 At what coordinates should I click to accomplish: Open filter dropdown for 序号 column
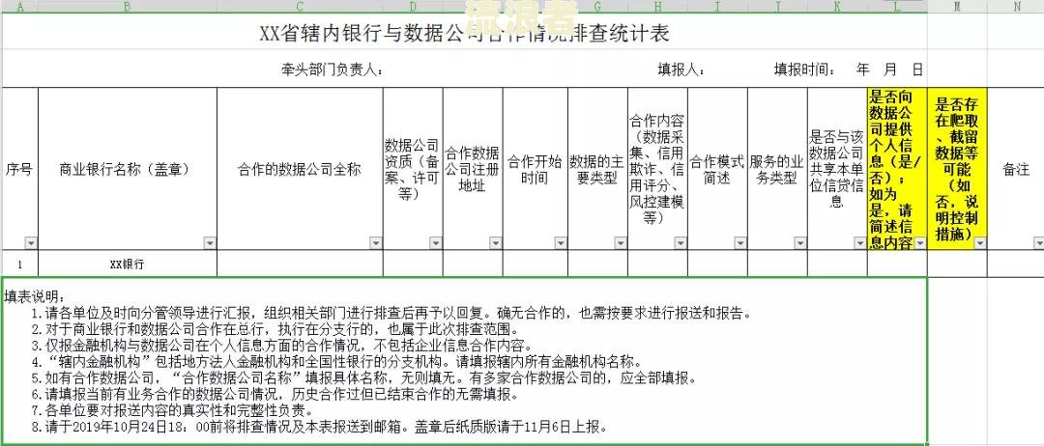pyautogui.click(x=31, y=243)
